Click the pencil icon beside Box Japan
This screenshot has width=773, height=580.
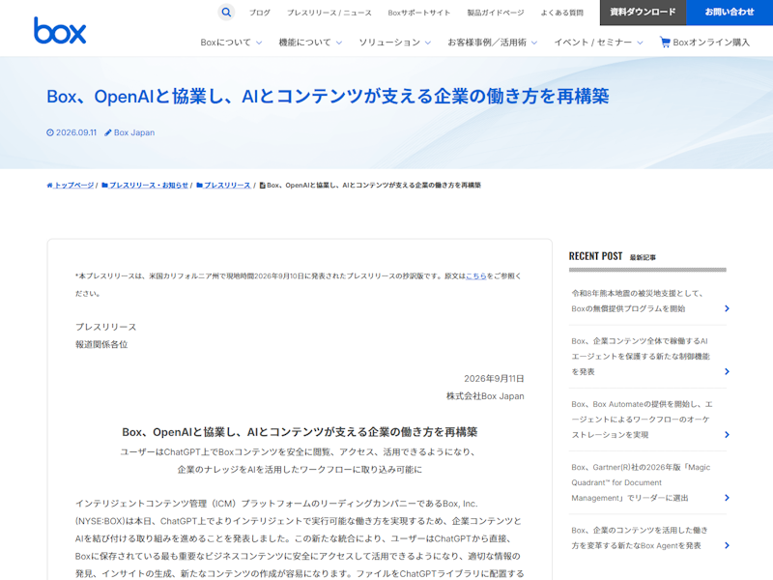pos(108,132)
